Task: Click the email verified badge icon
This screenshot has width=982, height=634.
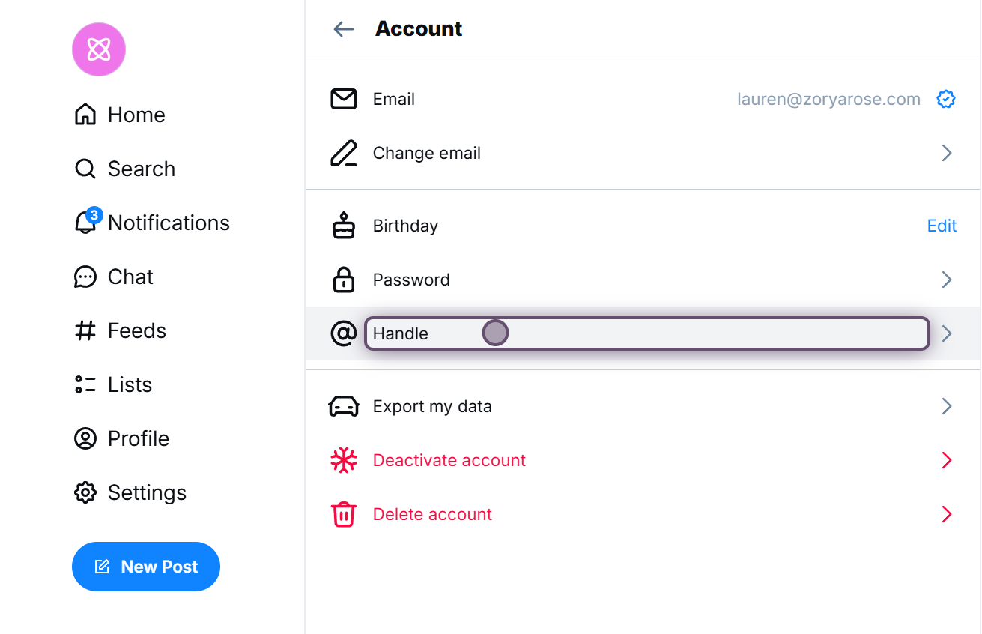Action: (x=946, y=99)
